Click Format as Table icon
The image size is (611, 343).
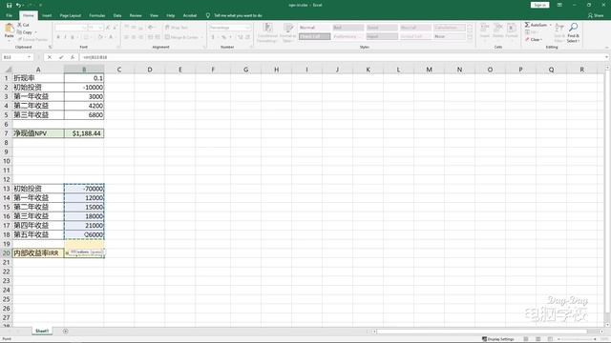coord(288,28)
